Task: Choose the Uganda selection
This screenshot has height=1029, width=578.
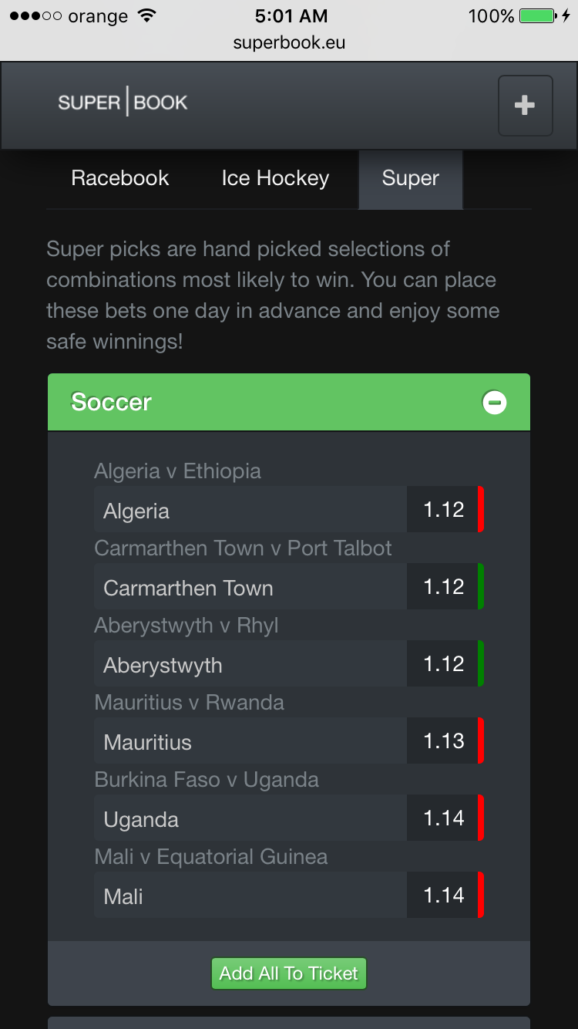Action: coord(250,818)
